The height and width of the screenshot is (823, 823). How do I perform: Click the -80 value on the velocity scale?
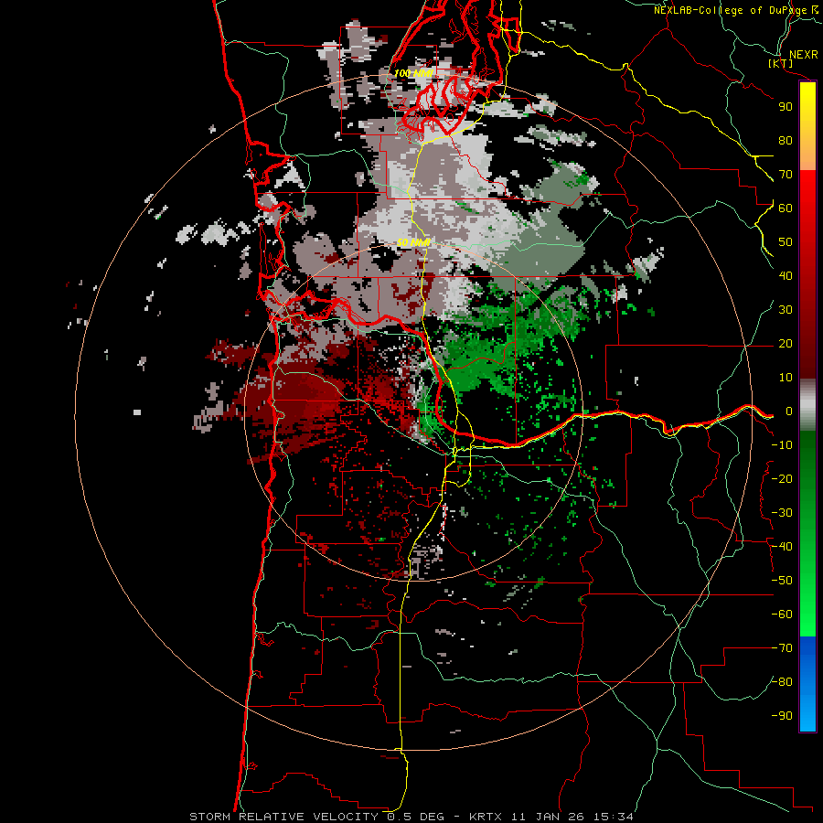(x=782, y=682)
